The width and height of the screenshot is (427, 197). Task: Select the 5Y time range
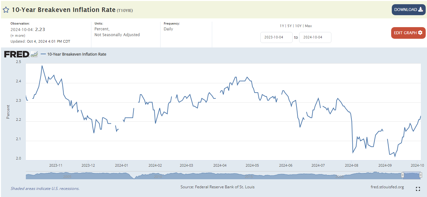pos(290,26)
